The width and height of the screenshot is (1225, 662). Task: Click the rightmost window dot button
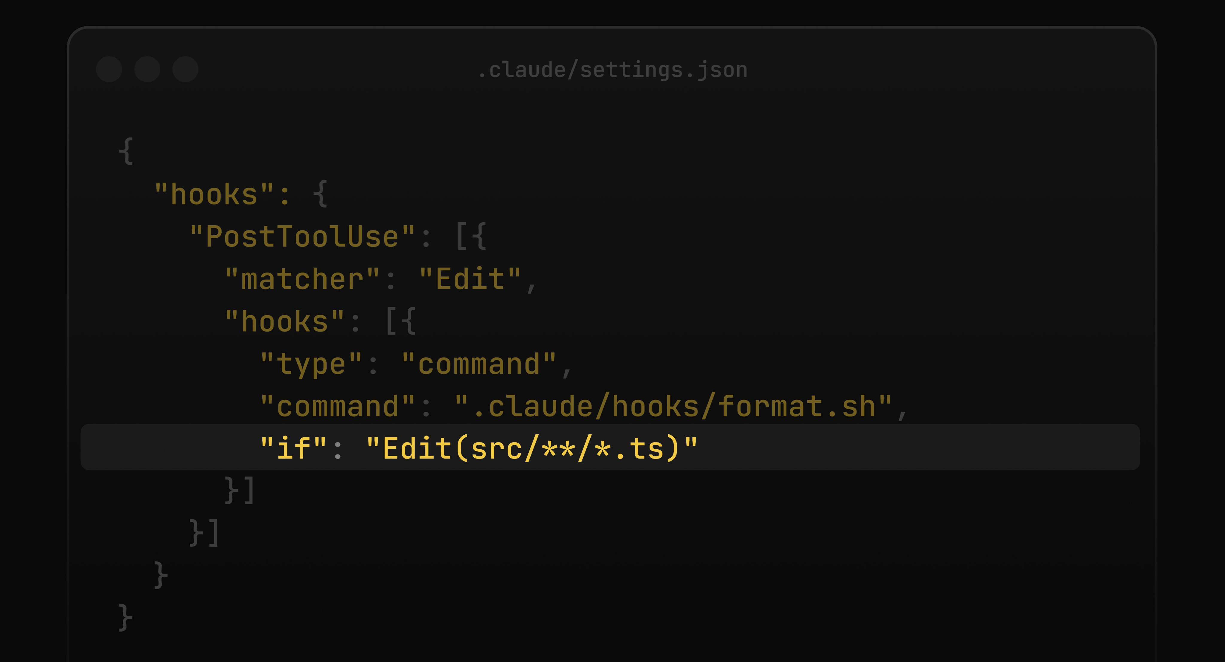[185, 69]
